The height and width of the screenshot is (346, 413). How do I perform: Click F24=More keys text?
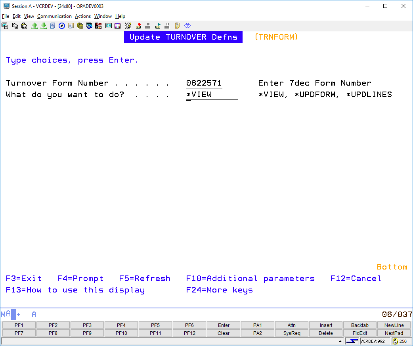[220, 290]
